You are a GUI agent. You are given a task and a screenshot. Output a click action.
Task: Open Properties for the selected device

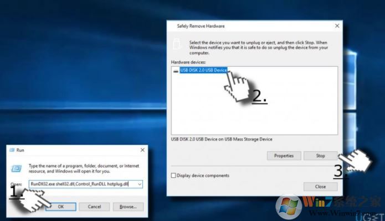click(284, 156)
